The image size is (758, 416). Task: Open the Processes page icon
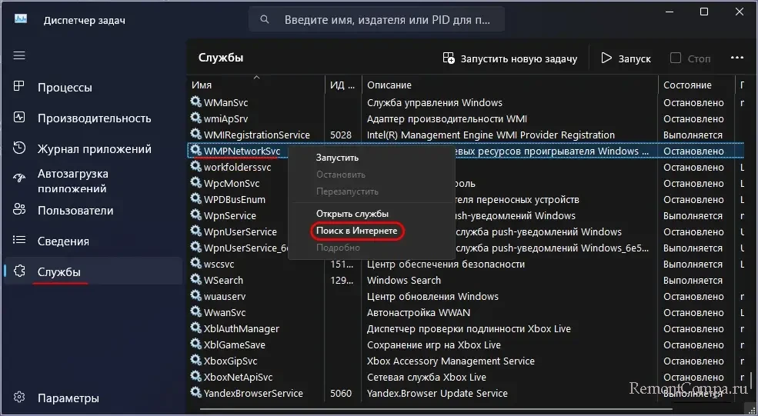20,88
